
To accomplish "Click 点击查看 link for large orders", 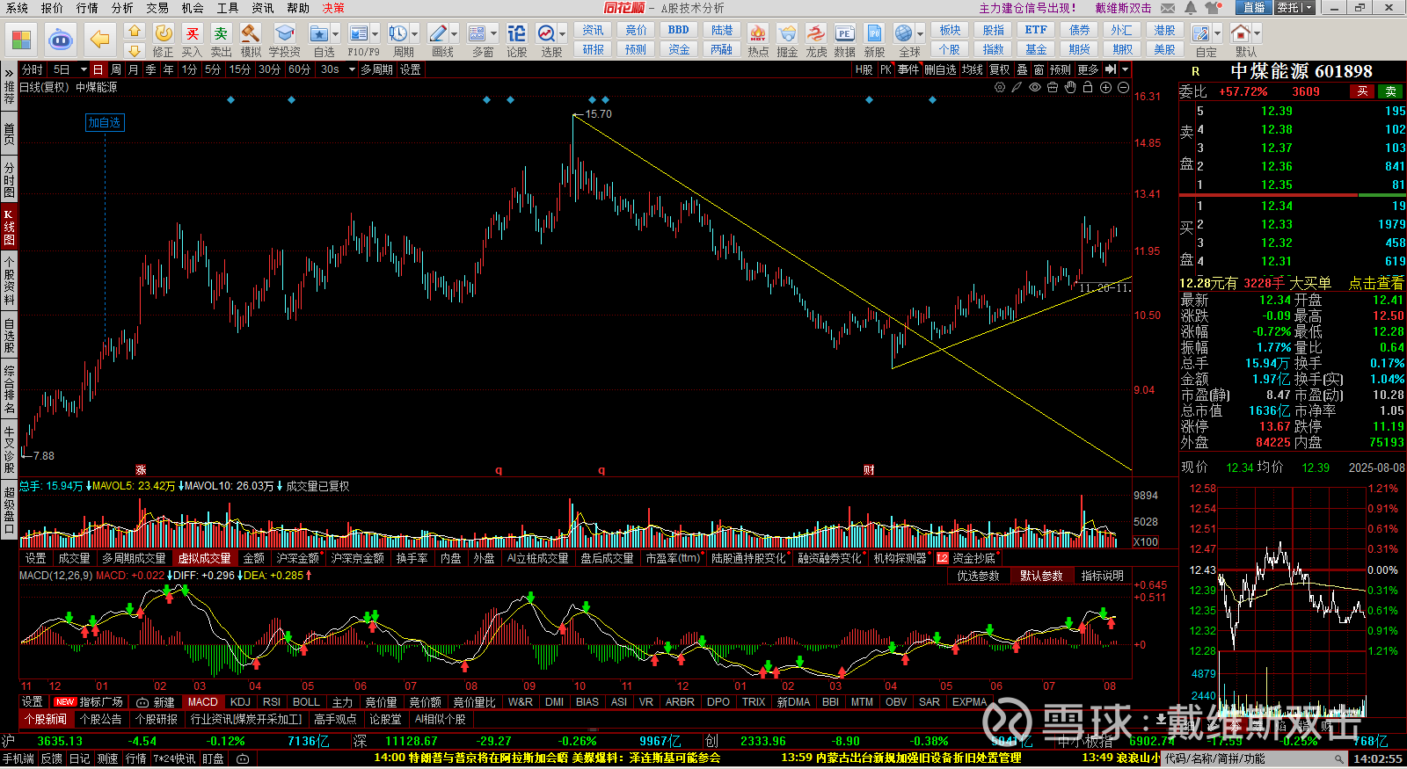I will tap(1376, 283).
